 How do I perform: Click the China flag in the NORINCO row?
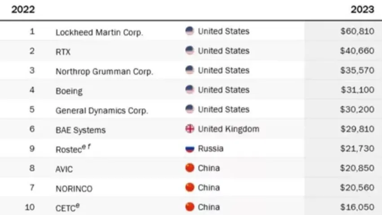click(190, 188)
